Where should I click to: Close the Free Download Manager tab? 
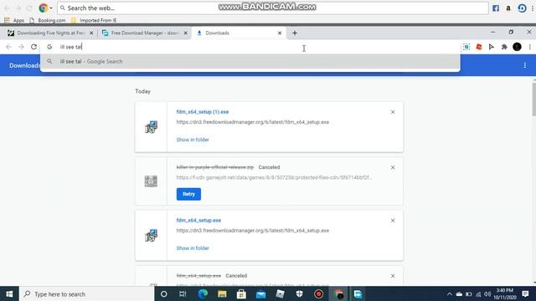(x=186, y=33)
